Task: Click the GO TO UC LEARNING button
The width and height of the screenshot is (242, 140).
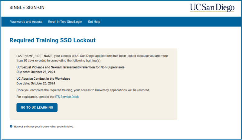Action: pyautogui.click(x=37, y=107)
